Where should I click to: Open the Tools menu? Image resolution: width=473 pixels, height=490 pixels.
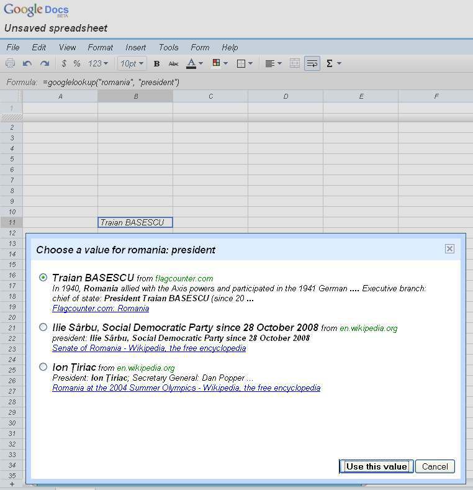point(168,47)
